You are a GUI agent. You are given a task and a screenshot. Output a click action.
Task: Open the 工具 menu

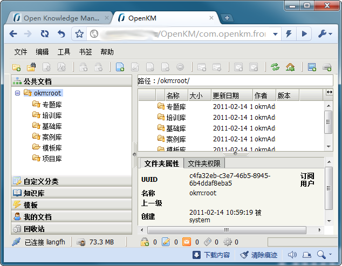click(64, 52)
